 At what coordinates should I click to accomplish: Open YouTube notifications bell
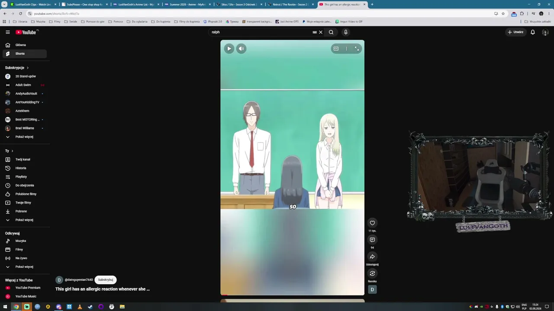tap(533, 32)
